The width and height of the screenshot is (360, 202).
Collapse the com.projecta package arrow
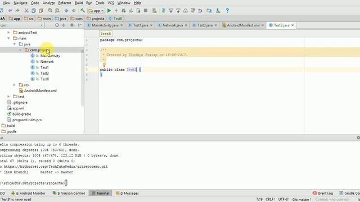[x=20, y=50]
